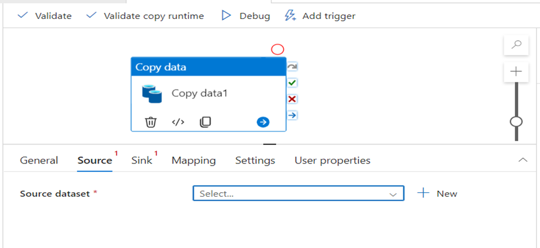
Task: Switch to the Sink tab
Action: click(x=141, y=161)
